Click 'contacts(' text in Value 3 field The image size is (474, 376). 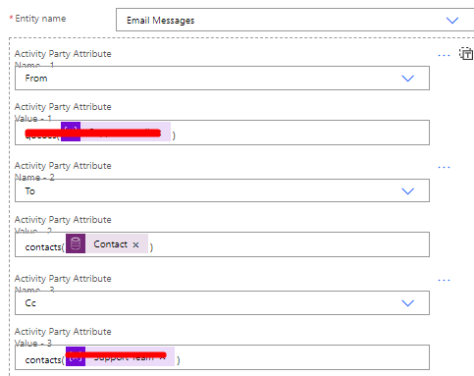coord(45,360)
